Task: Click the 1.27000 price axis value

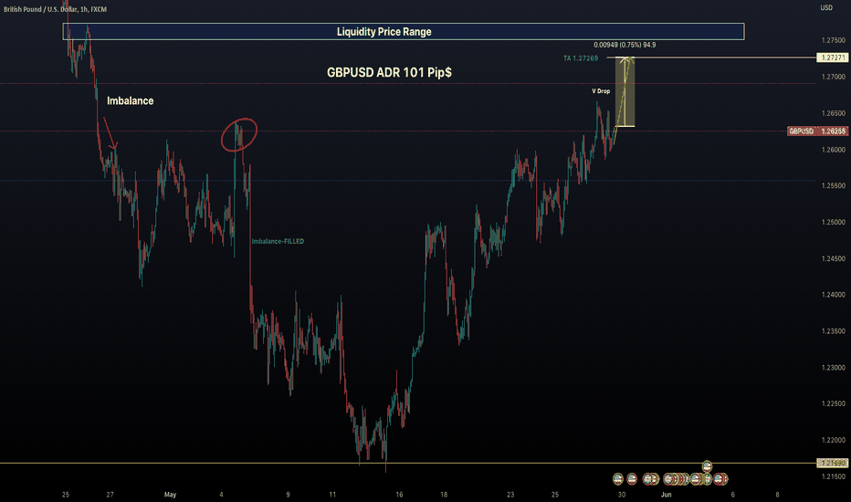Action: click(x=833, y=77)
